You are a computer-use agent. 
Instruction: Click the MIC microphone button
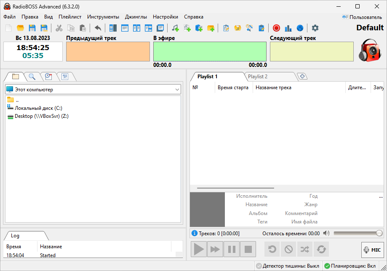[x=372, y=249]
